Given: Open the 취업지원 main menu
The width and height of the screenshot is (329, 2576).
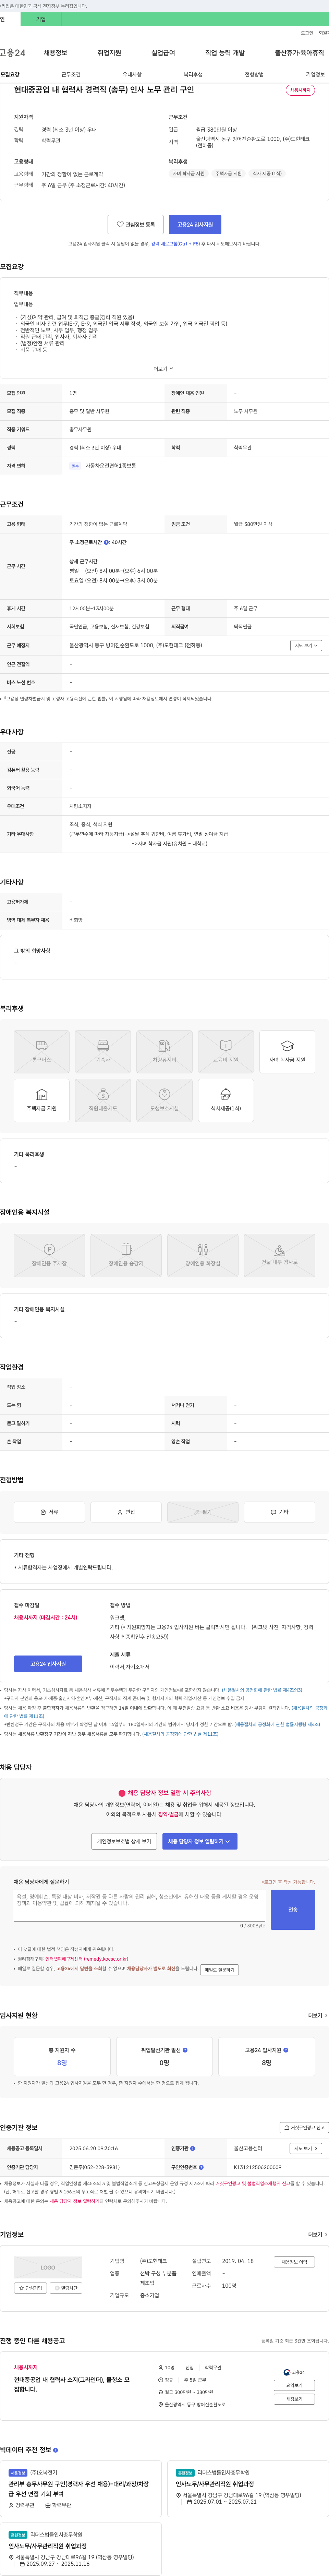Looking at the screenshot, I should [x=109, y=53].
